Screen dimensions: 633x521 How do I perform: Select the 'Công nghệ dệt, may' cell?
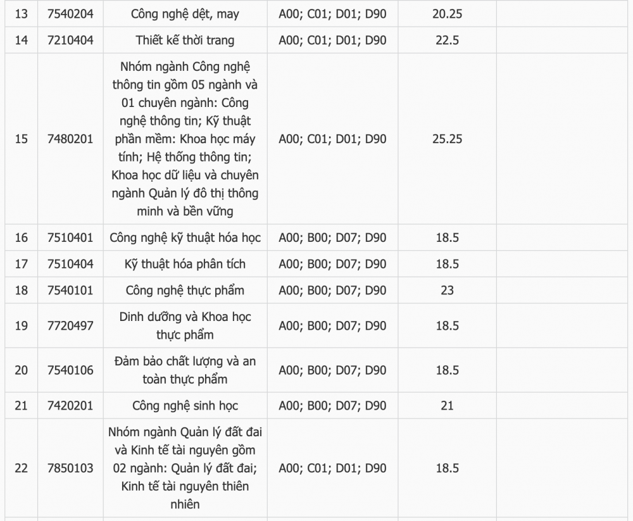tap(185, 14)
